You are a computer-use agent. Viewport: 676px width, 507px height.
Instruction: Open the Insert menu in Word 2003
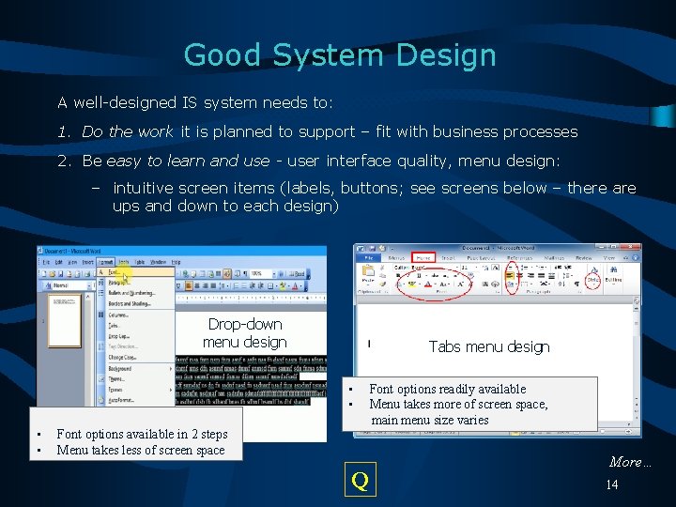[x=88, y=262]
